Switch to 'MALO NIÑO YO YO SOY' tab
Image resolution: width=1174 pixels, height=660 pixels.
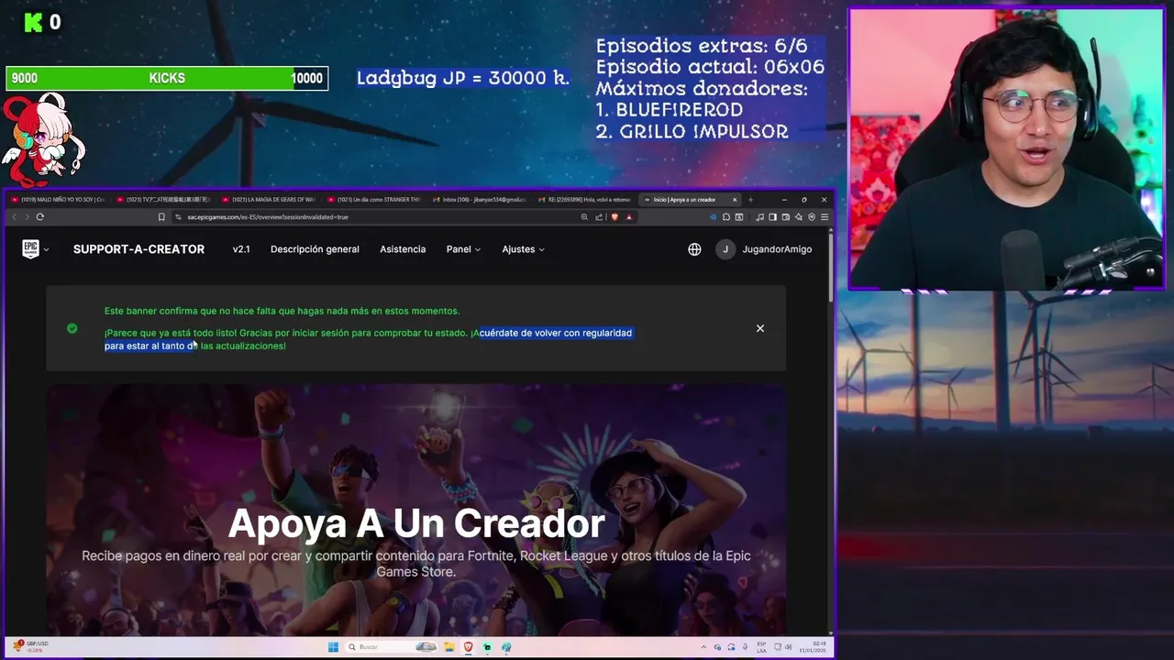pyautogui.click(x=58, y=199)
